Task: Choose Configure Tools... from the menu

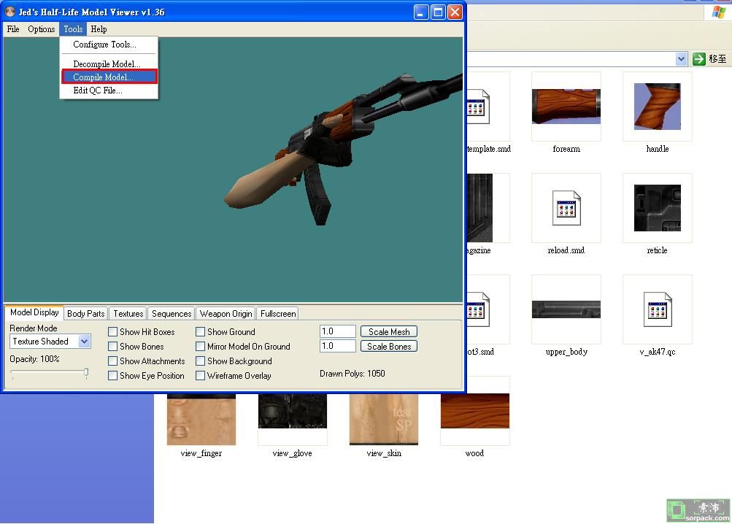Action: pos(104,45)
